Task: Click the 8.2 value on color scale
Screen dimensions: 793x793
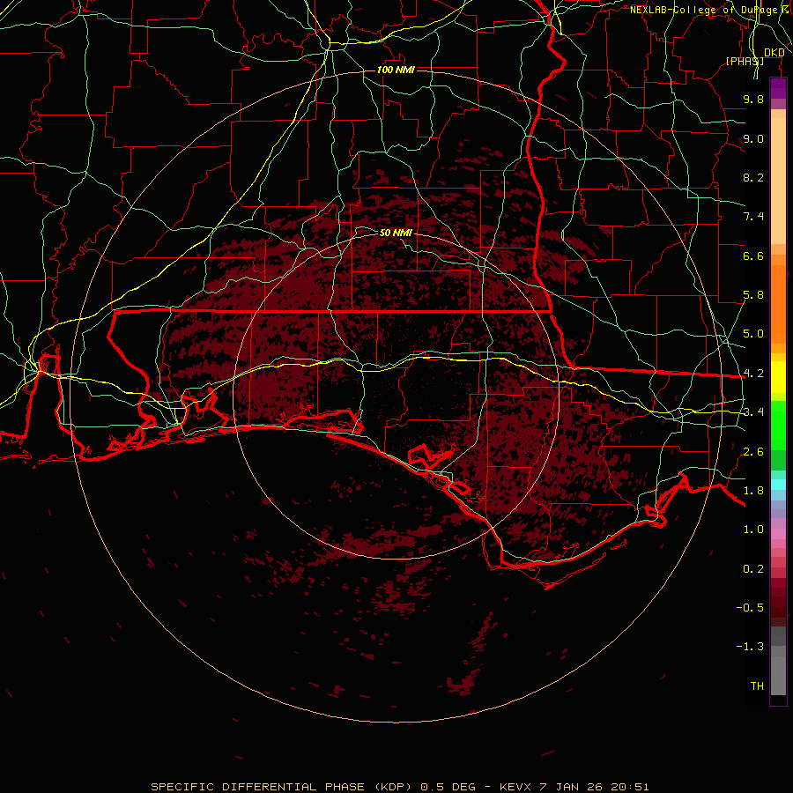Action: [x=753, y=177]
